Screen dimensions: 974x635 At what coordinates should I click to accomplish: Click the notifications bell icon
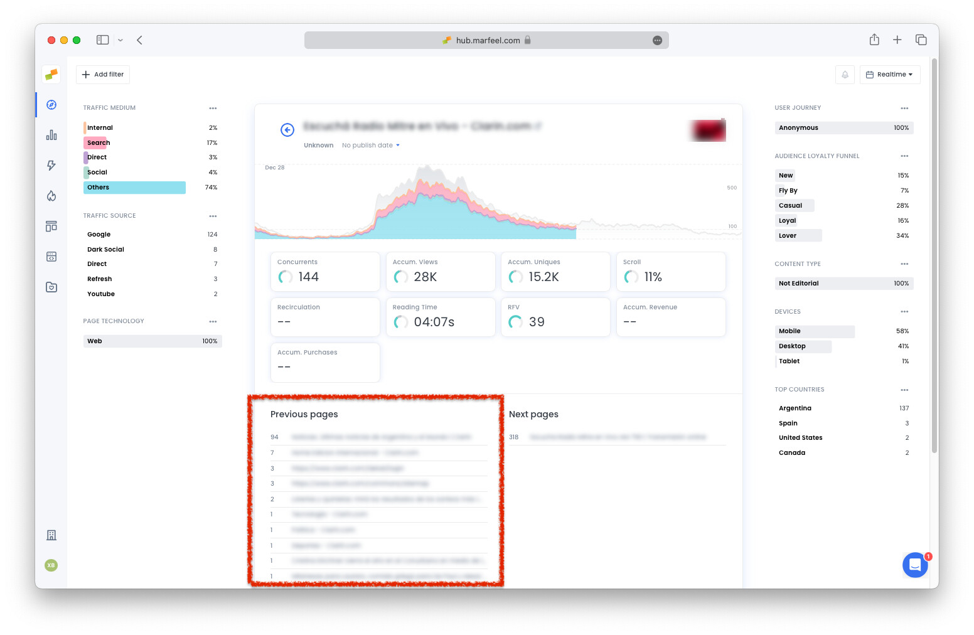pos(845,74)
